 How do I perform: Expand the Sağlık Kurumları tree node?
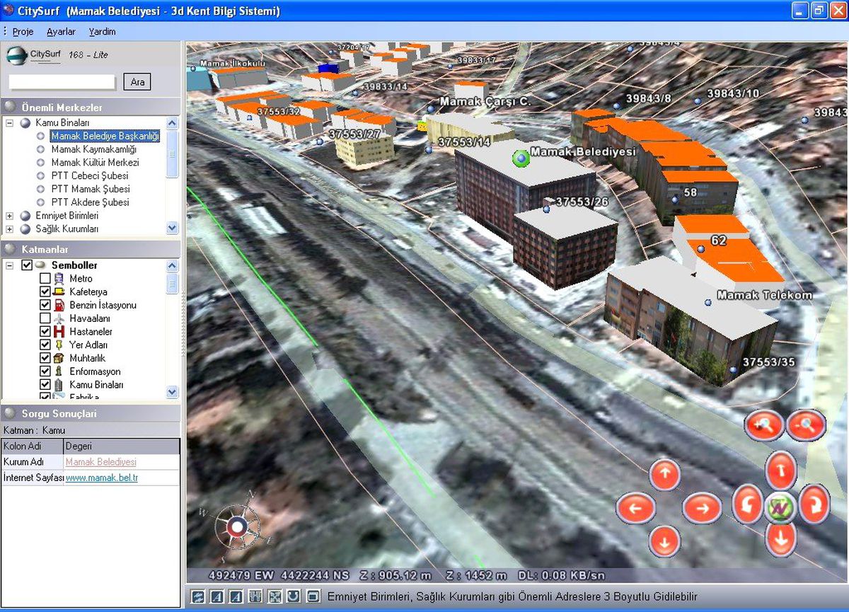tap(10, 229)
